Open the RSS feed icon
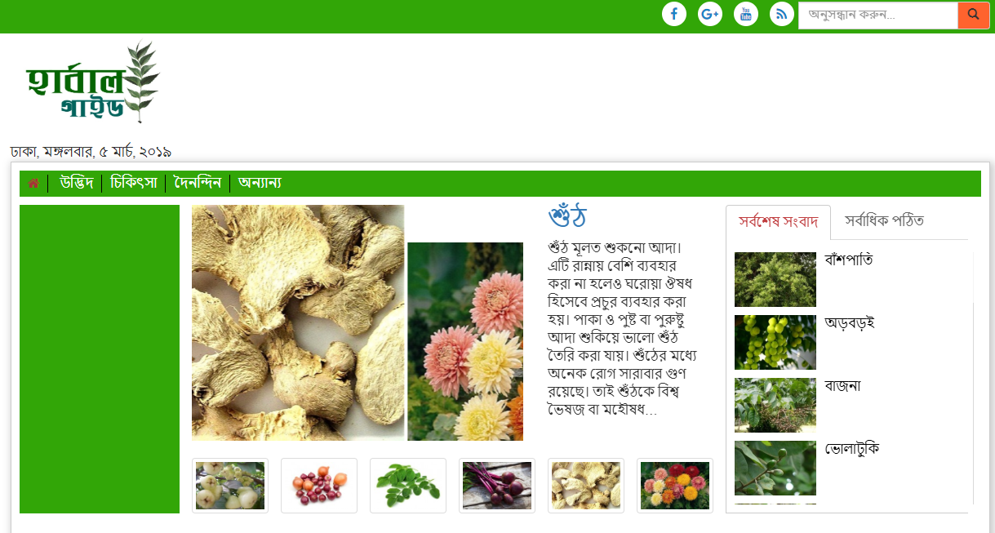This screenshot has height=533, width=995. [x=782, y=13]
